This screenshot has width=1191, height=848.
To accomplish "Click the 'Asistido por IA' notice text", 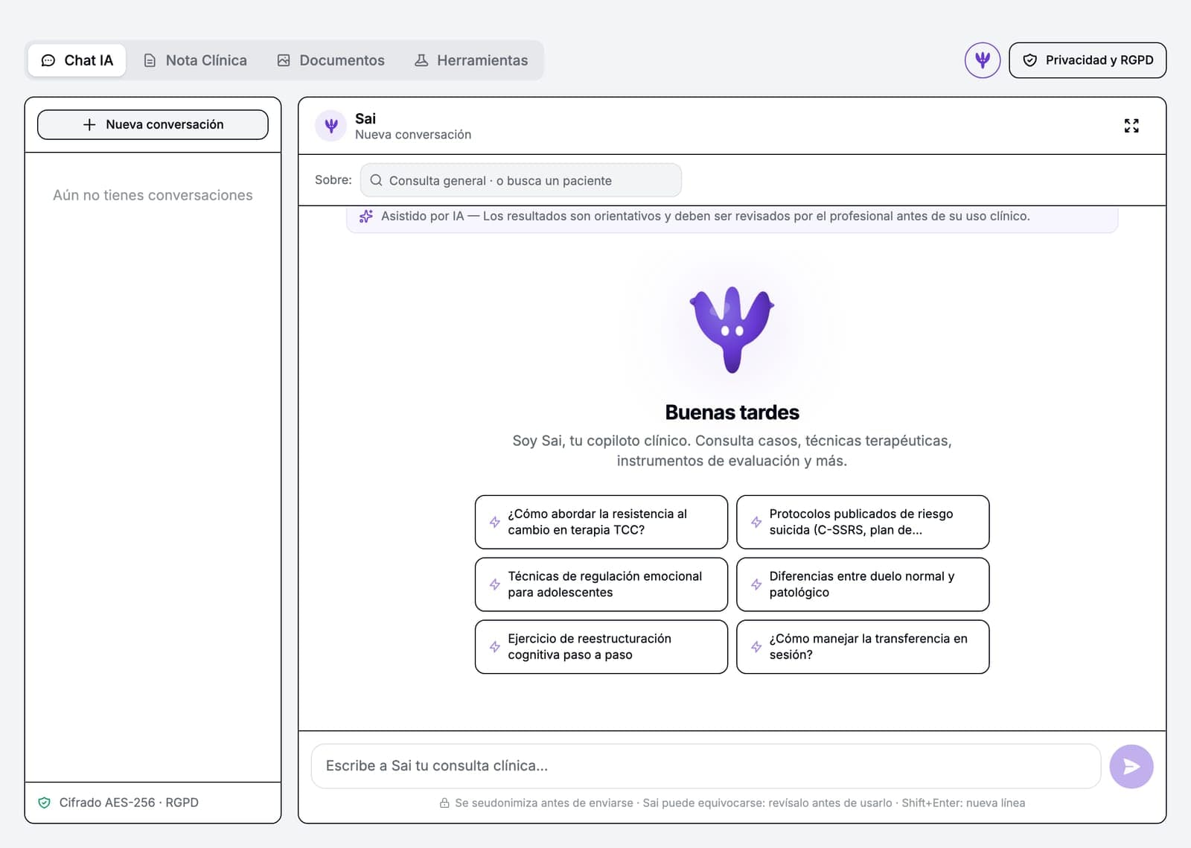I will (x=705, y=216).
